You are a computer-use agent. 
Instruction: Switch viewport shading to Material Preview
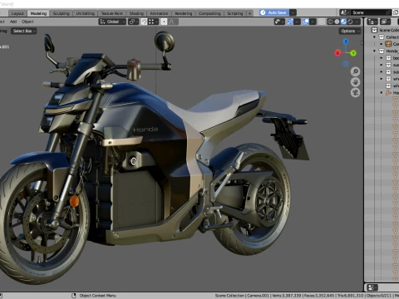click(343, 22)
